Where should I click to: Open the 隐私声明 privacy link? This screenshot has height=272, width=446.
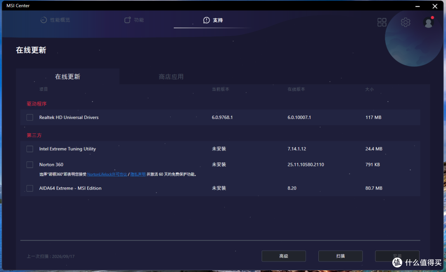138,174
